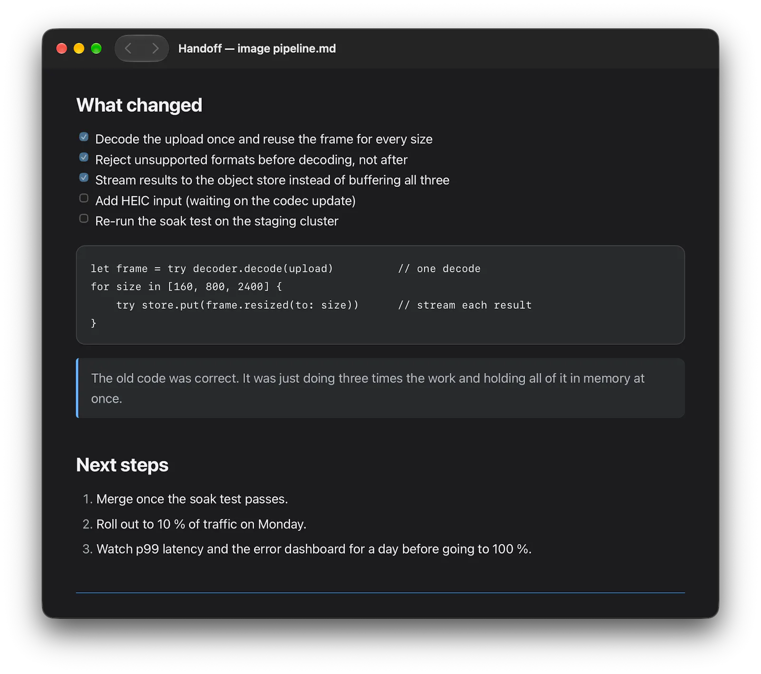Screen dimensions: 761x674
Task: Uncheck 'Reject unsupported formats' checkbox
Action: [84, 157]
